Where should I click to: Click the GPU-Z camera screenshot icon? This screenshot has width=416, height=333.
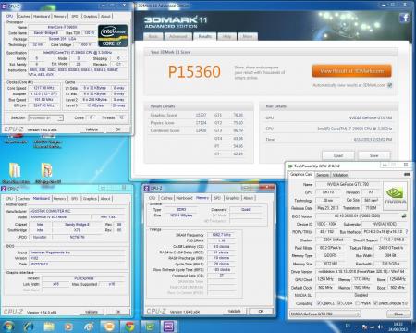[407, 175]
